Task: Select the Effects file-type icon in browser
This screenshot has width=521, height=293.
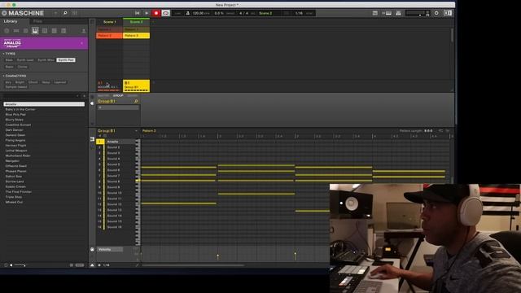Action: (45, 31)
